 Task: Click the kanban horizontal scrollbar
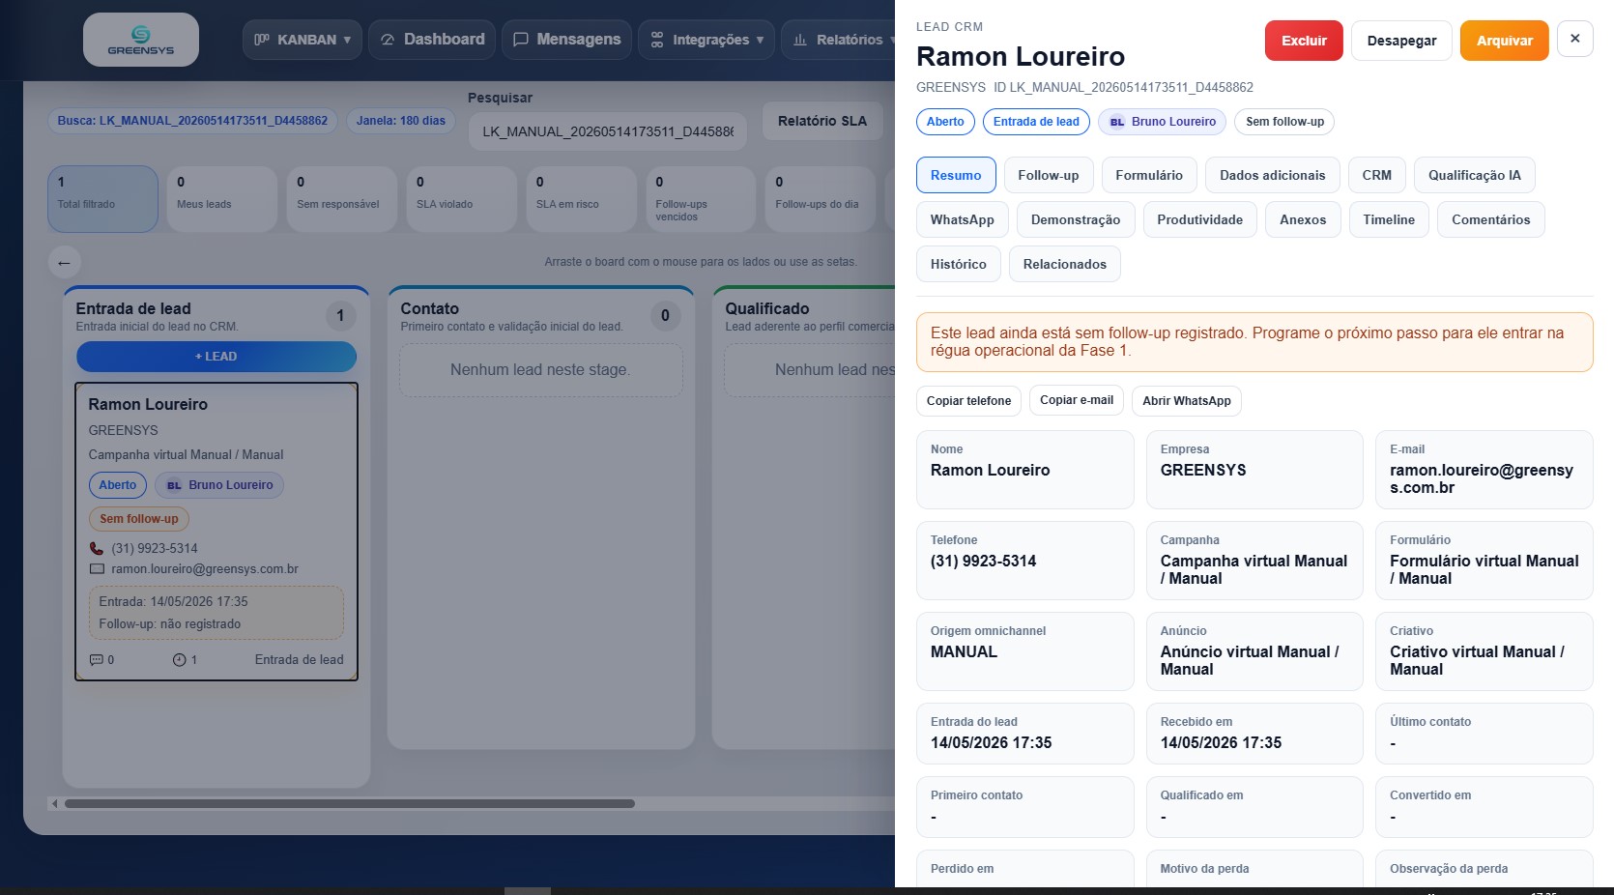(x=350, y=803)
